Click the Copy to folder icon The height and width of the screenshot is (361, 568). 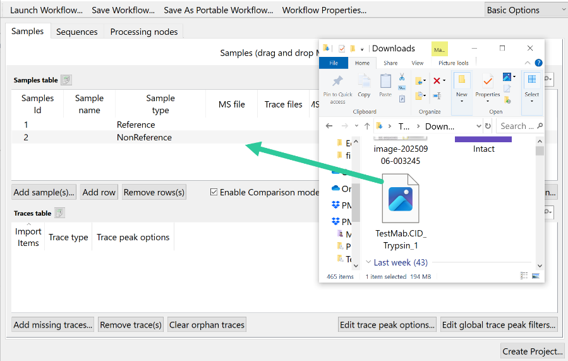419,95
